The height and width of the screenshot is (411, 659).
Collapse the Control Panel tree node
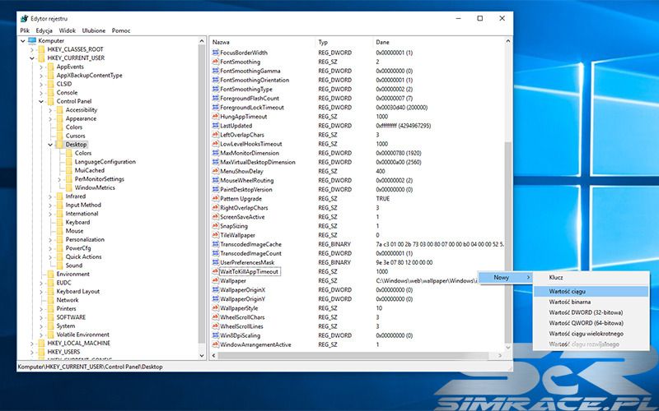point(40,101)
